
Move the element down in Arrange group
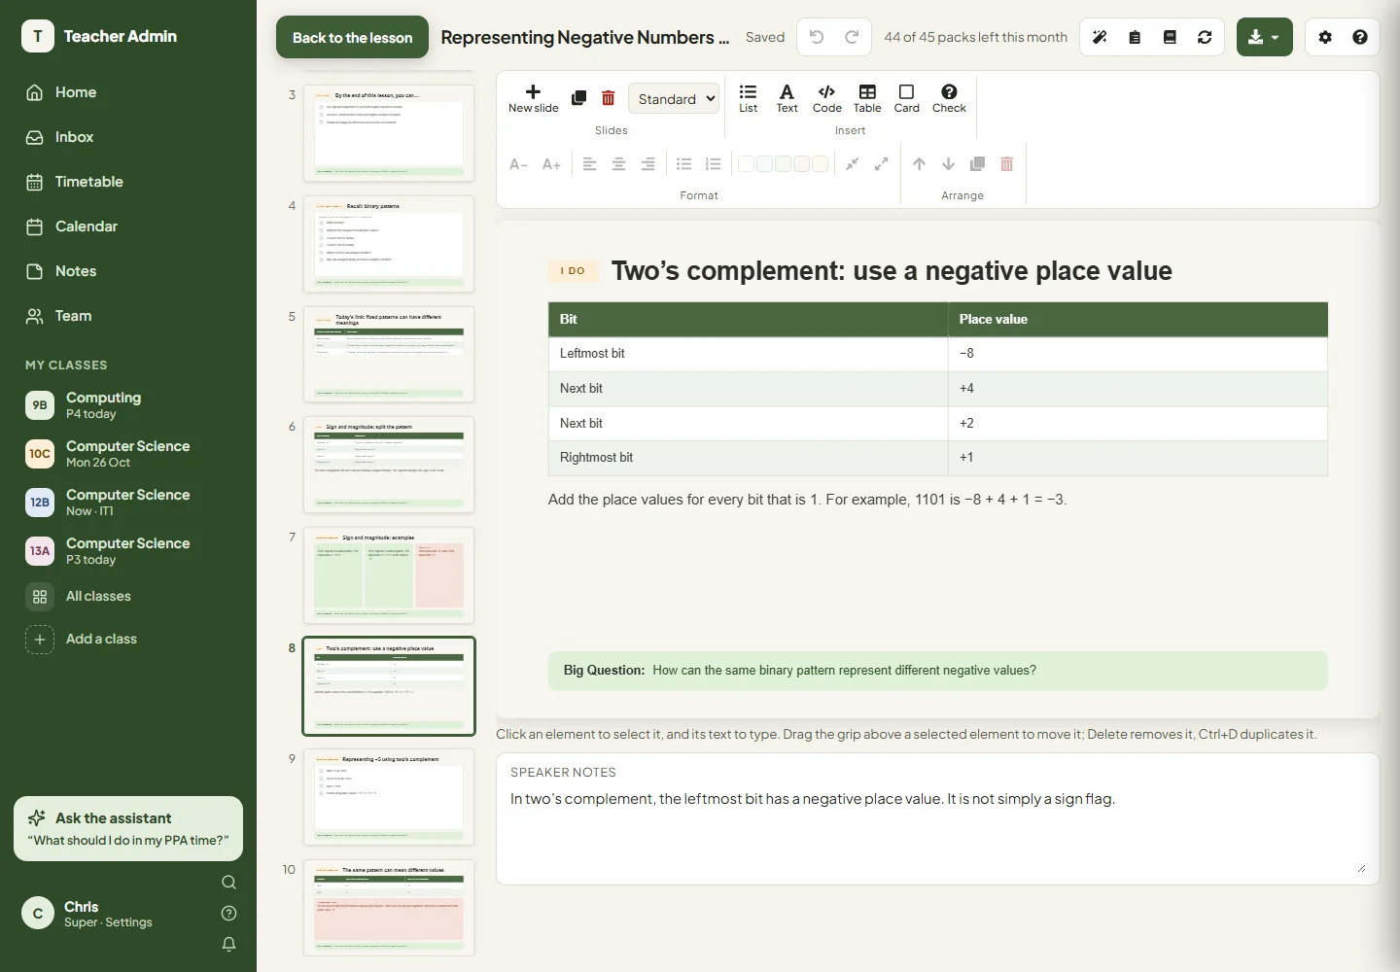tap(948, 164)
